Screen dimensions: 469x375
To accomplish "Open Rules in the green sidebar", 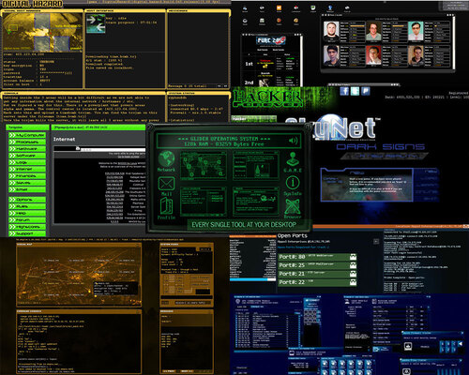I will click(x=27, y=206).
